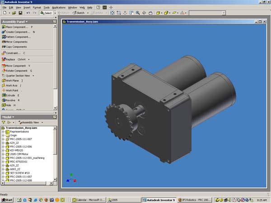Viewport: 271px width, 203px height.
Task: Select FRC-2005-112-006 in the browser
Action: [21, 147]
